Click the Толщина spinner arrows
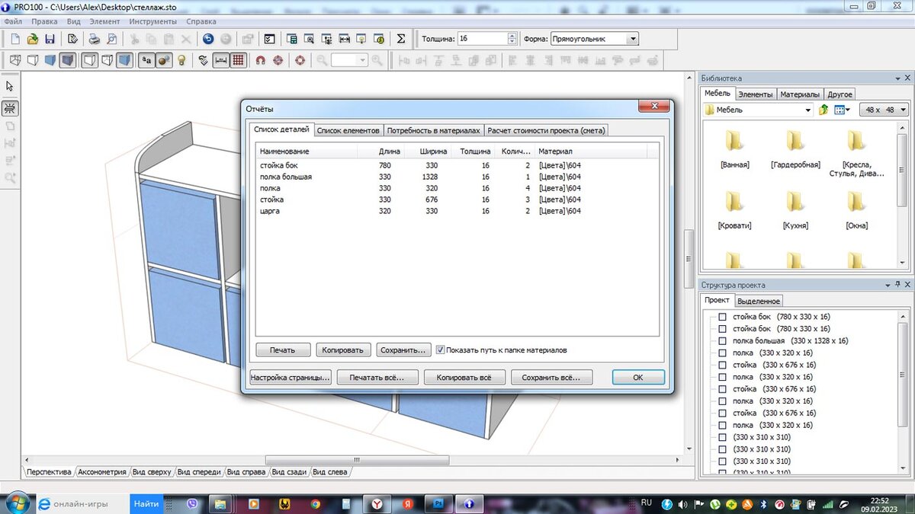Viewport: 915px width, 514px height. click(512, 39)
